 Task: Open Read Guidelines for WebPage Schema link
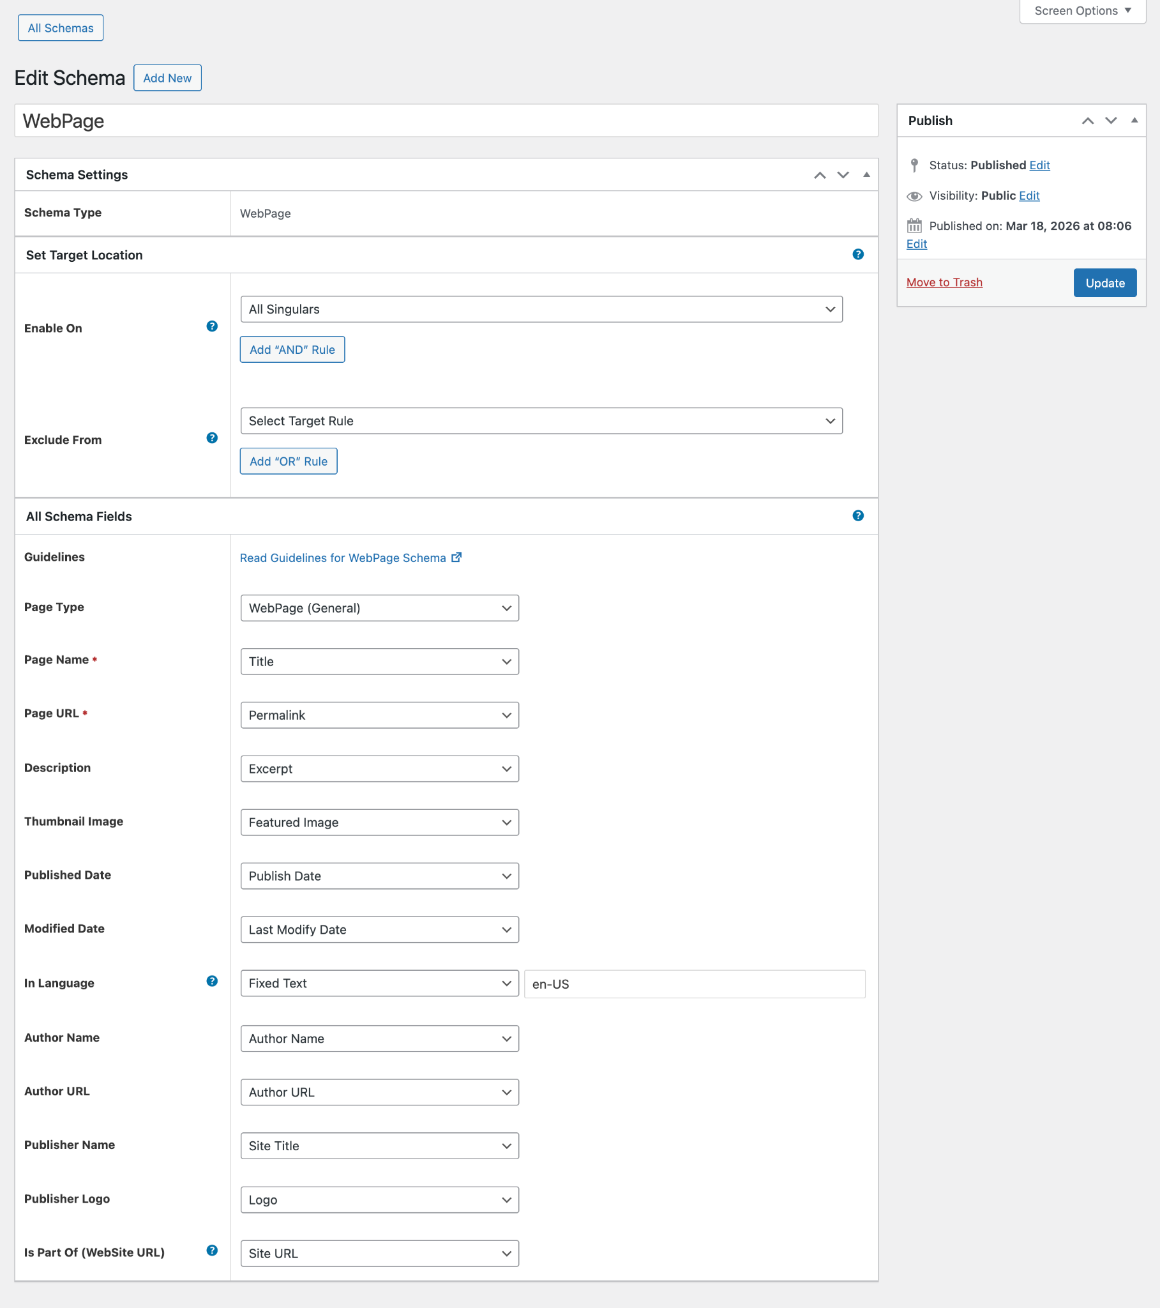point(343,558)
